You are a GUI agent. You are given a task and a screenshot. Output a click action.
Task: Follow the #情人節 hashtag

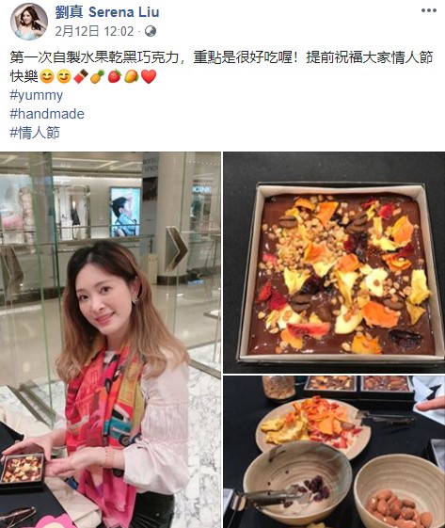tap(35, 133)
